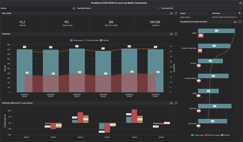243x142 pixels.
Task: Click the teal difference bar for 202438
Action: [102, 126]
